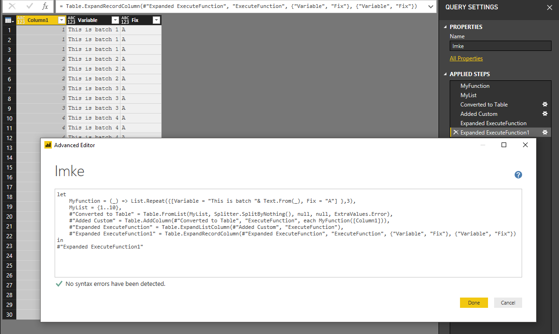Viewport: 559px width, 334px height.
Task: Click 'No syntax errors have been detected' message
Action: tap(115, 284)
